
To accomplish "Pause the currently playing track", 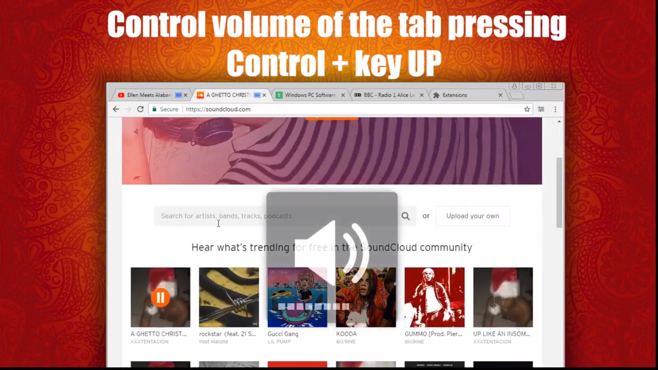I will tap(160, 296).
